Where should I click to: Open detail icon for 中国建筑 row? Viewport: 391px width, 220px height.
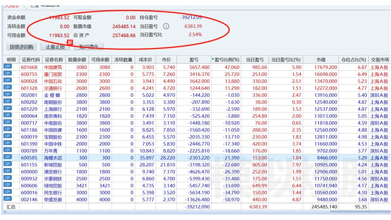7,66
